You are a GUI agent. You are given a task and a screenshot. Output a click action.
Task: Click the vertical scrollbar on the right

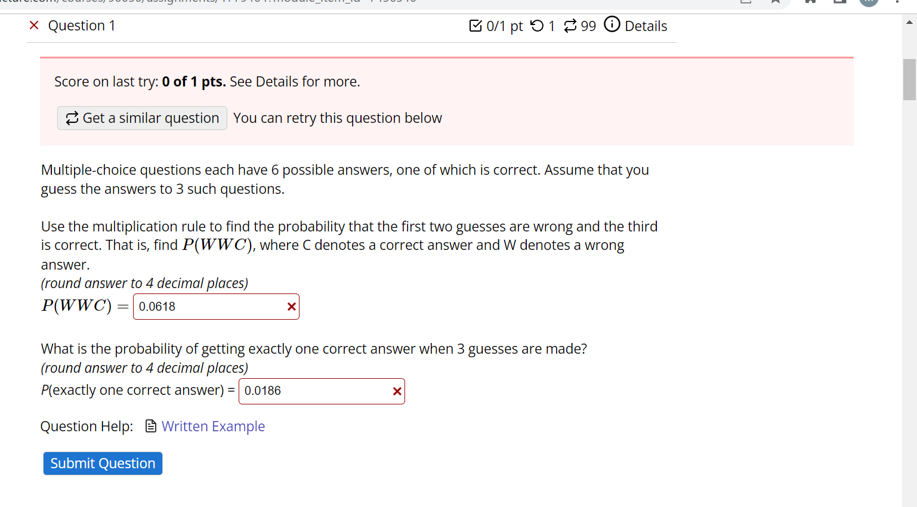[x=909, y=81]
